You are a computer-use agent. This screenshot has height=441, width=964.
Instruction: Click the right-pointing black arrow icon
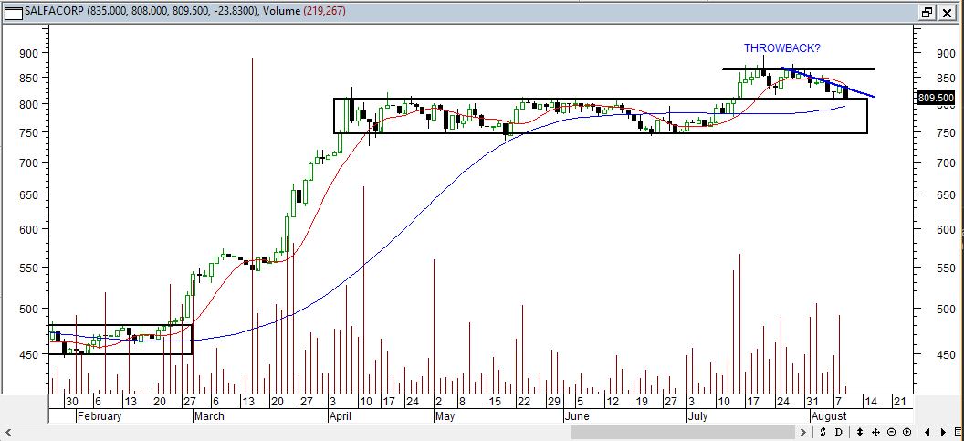coord(943,433)
